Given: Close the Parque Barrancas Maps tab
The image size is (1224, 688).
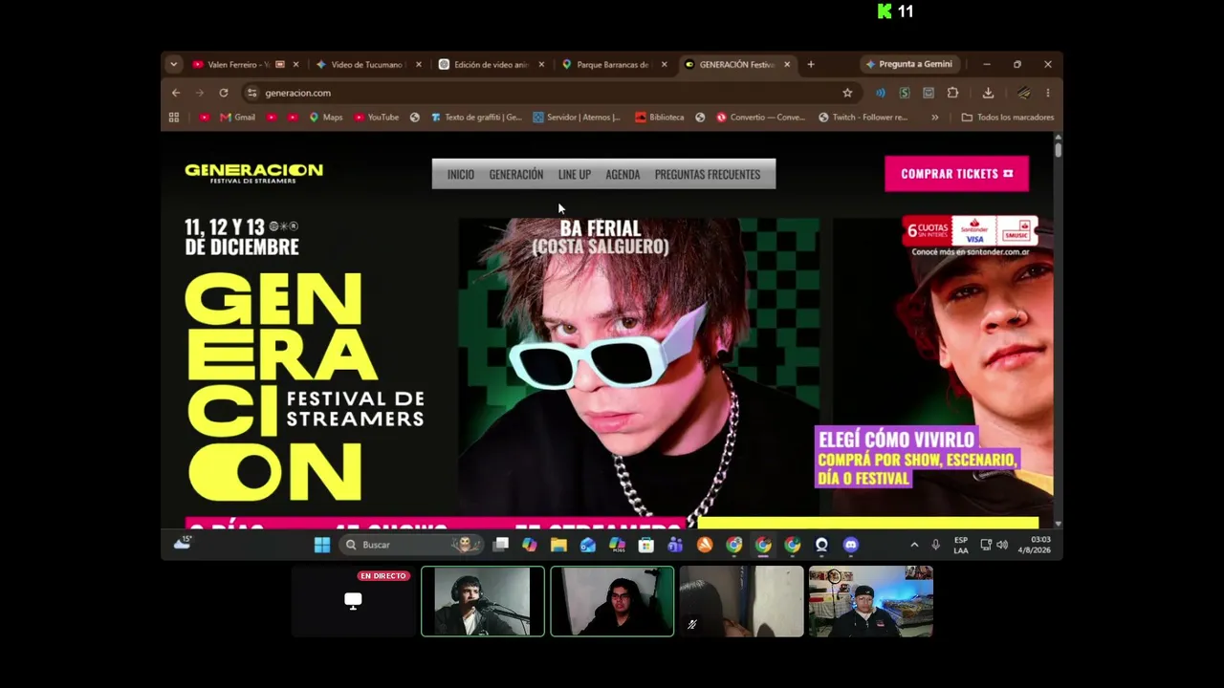Looking at the screenshot, I should coord(665,64).
